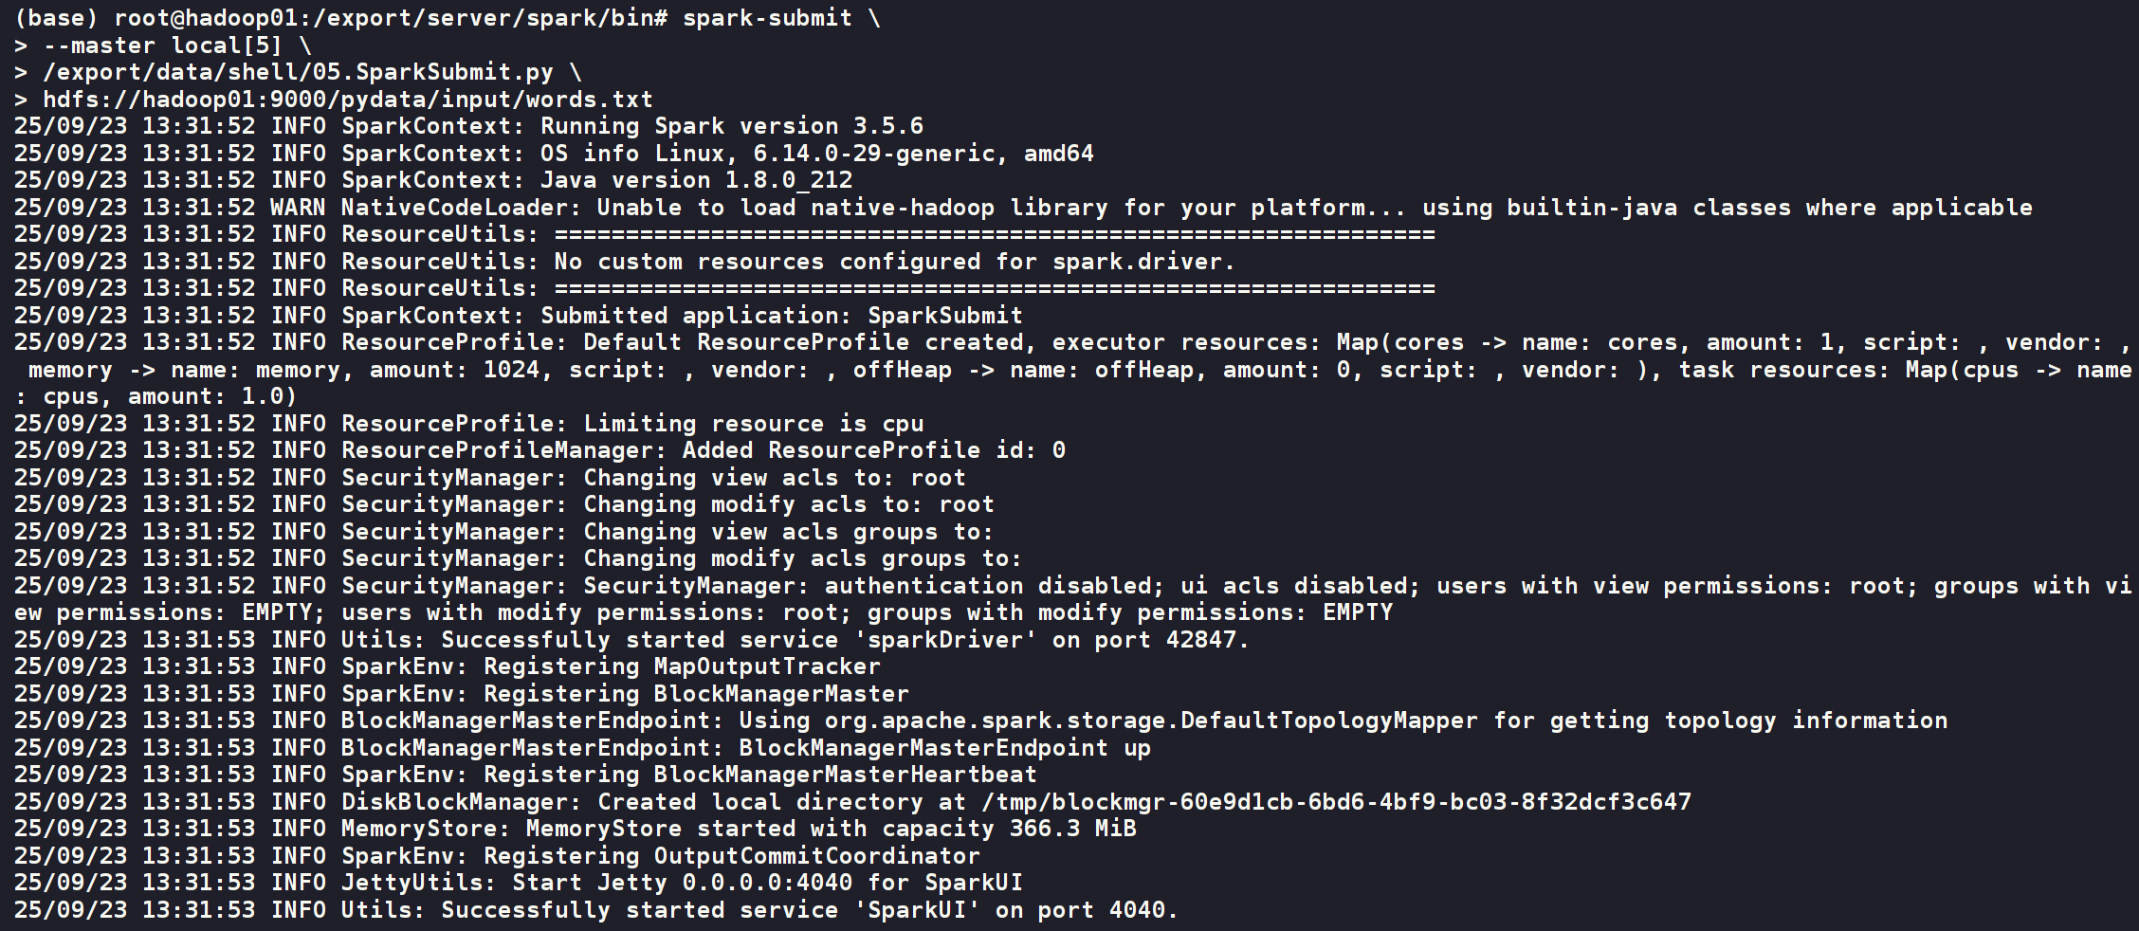Image resolution: width=2139 pixels, height=931 pixels.
Task: Click the /tmp/blockmgr local directory path
Action: (1336, 802)
